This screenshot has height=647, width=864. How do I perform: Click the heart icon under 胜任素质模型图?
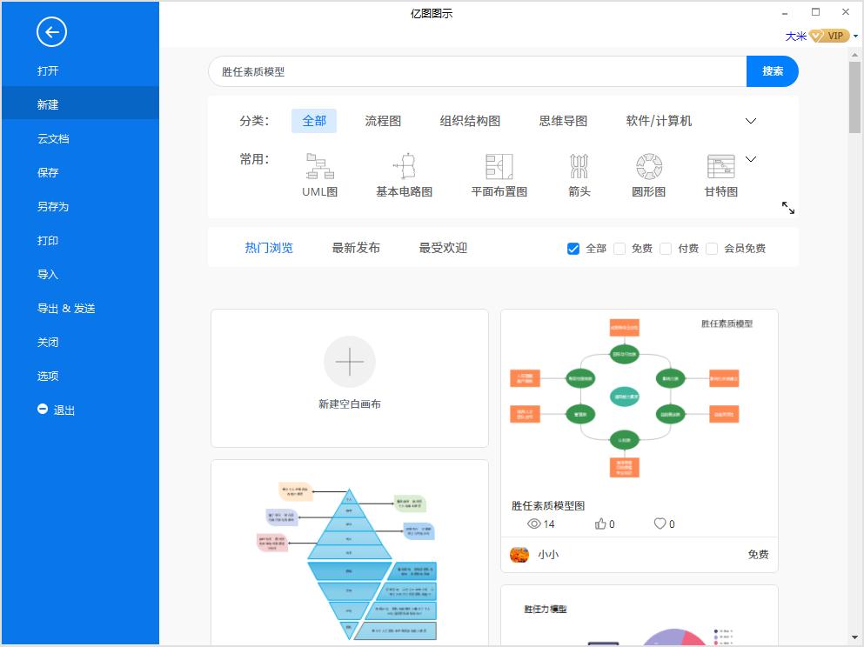(659, 523)
